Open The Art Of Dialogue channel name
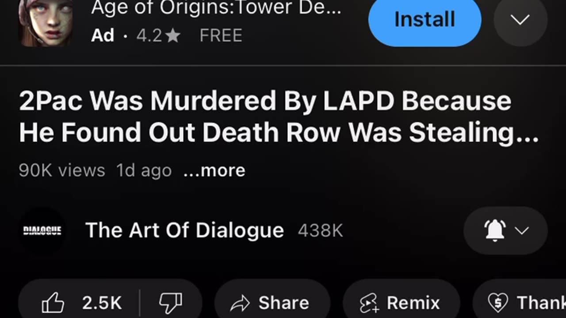 pyautogui.click(x=184, y=230)
